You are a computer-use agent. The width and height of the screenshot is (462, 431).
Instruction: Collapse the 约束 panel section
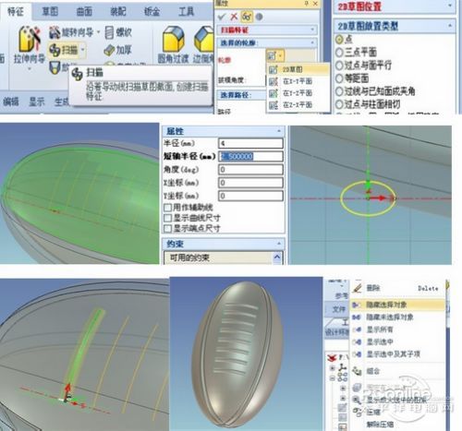coord(279,244)
